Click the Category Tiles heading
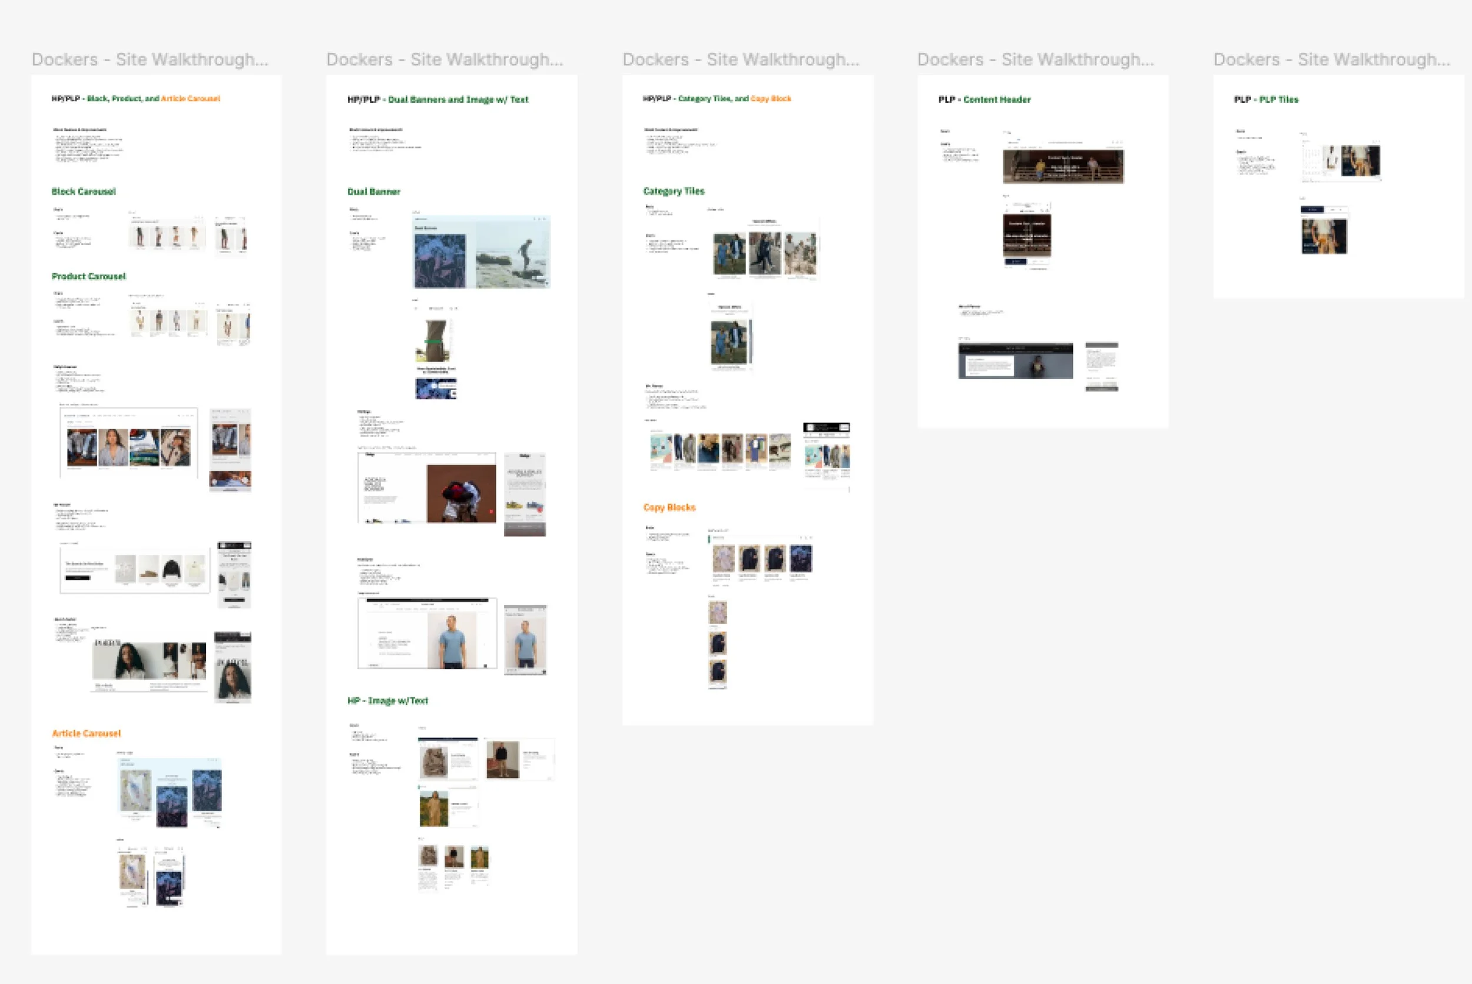Viewport: 1472px width, 984px height. pyautogui.click(x=673, y=191)
